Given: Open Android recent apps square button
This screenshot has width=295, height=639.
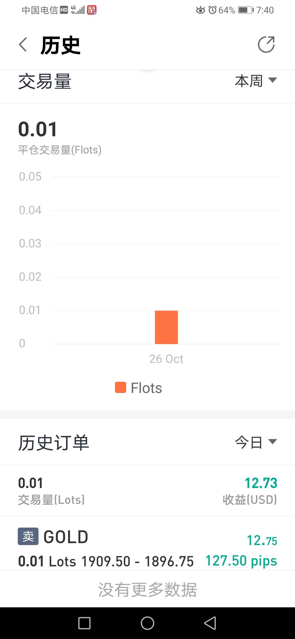Looking at the screenshot, I should 84,623.
